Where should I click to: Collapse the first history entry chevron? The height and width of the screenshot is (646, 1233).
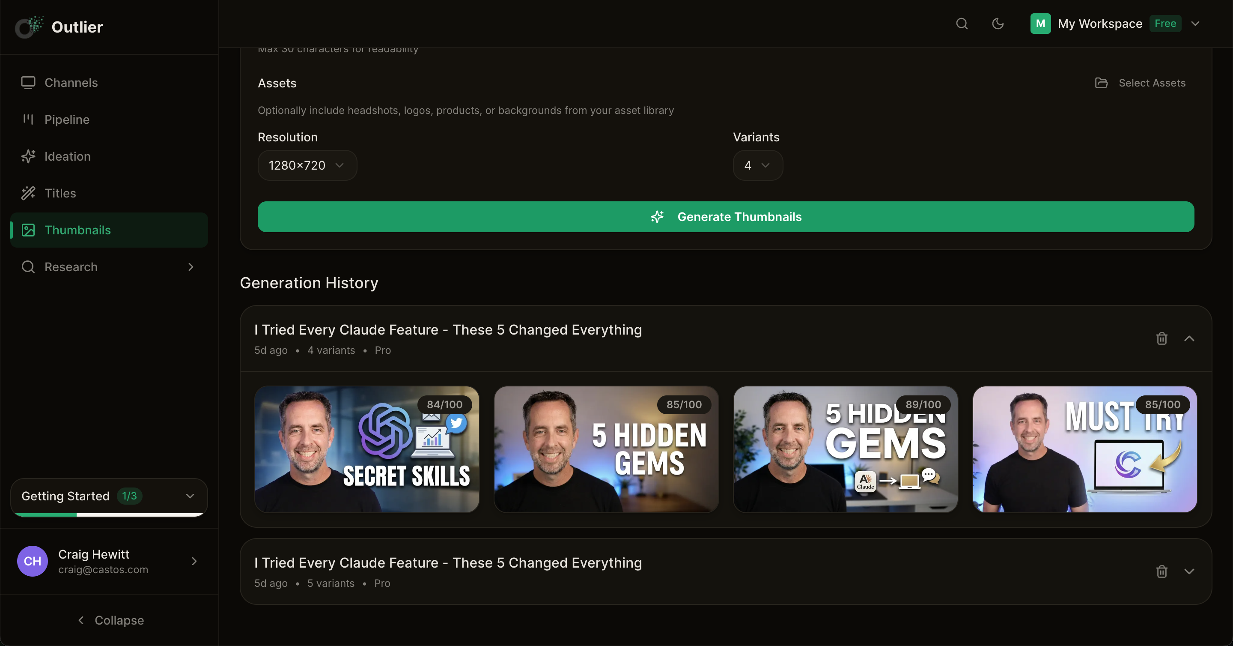pyautogui.click(x=1189, y=338)
